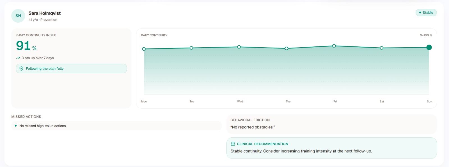Click the 91 continuity index value
Viewport: 449px width, 167px height.
(23, 46)
